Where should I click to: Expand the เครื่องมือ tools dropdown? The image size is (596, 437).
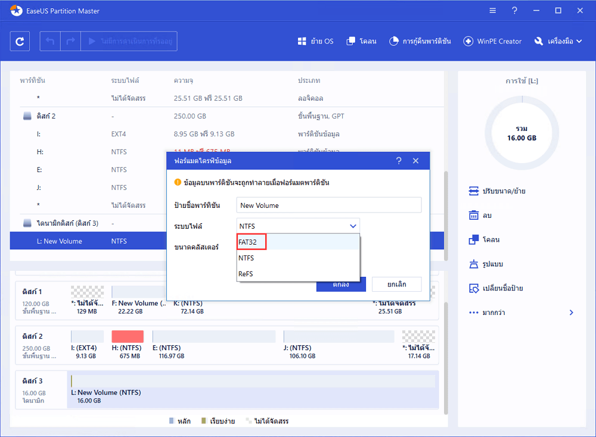click(x=558, y=42)
